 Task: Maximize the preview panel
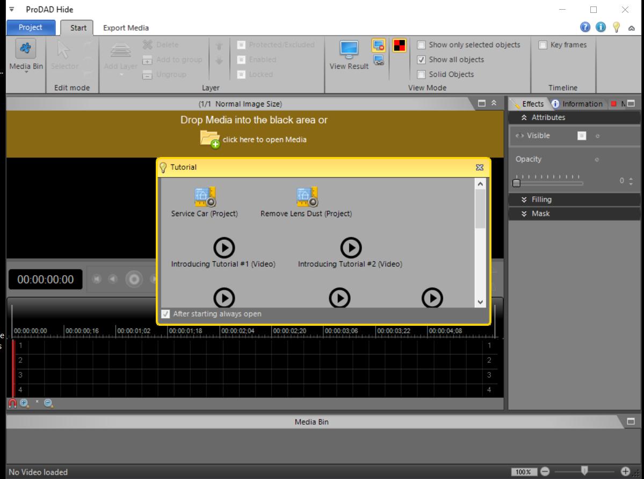(x=482, y=103)
